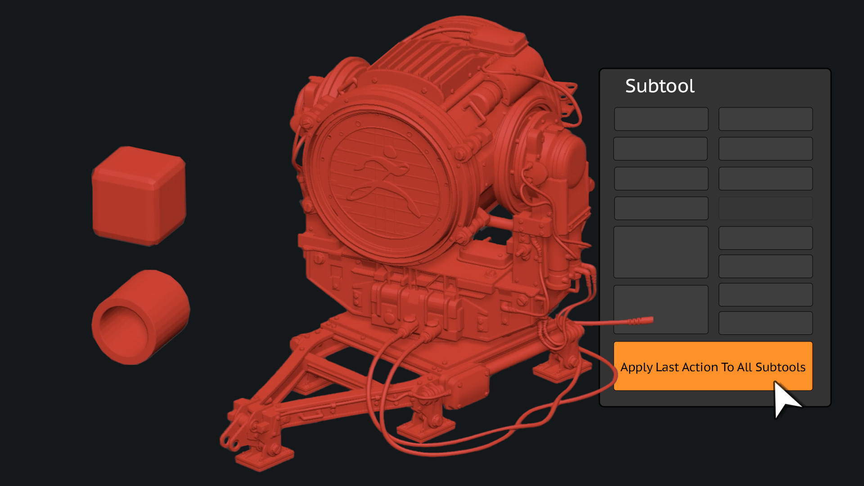Click Apply Last Action To All Subtools
This screenshot has width=864, height=486.
[713, 366]
